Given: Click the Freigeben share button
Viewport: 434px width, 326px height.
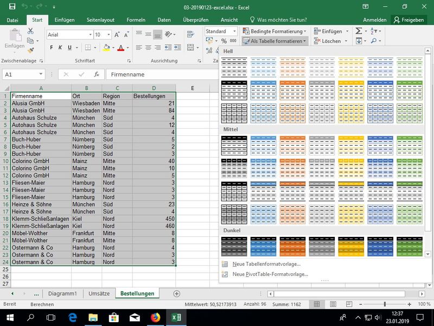Looking at the screenshot, I should (x=409, y=20).
